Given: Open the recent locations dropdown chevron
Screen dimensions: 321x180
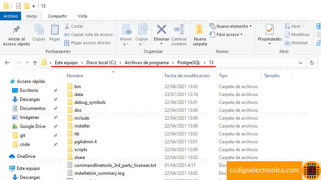Looking at the screenshot, I should pyautogui.click(x=27, y=63).
